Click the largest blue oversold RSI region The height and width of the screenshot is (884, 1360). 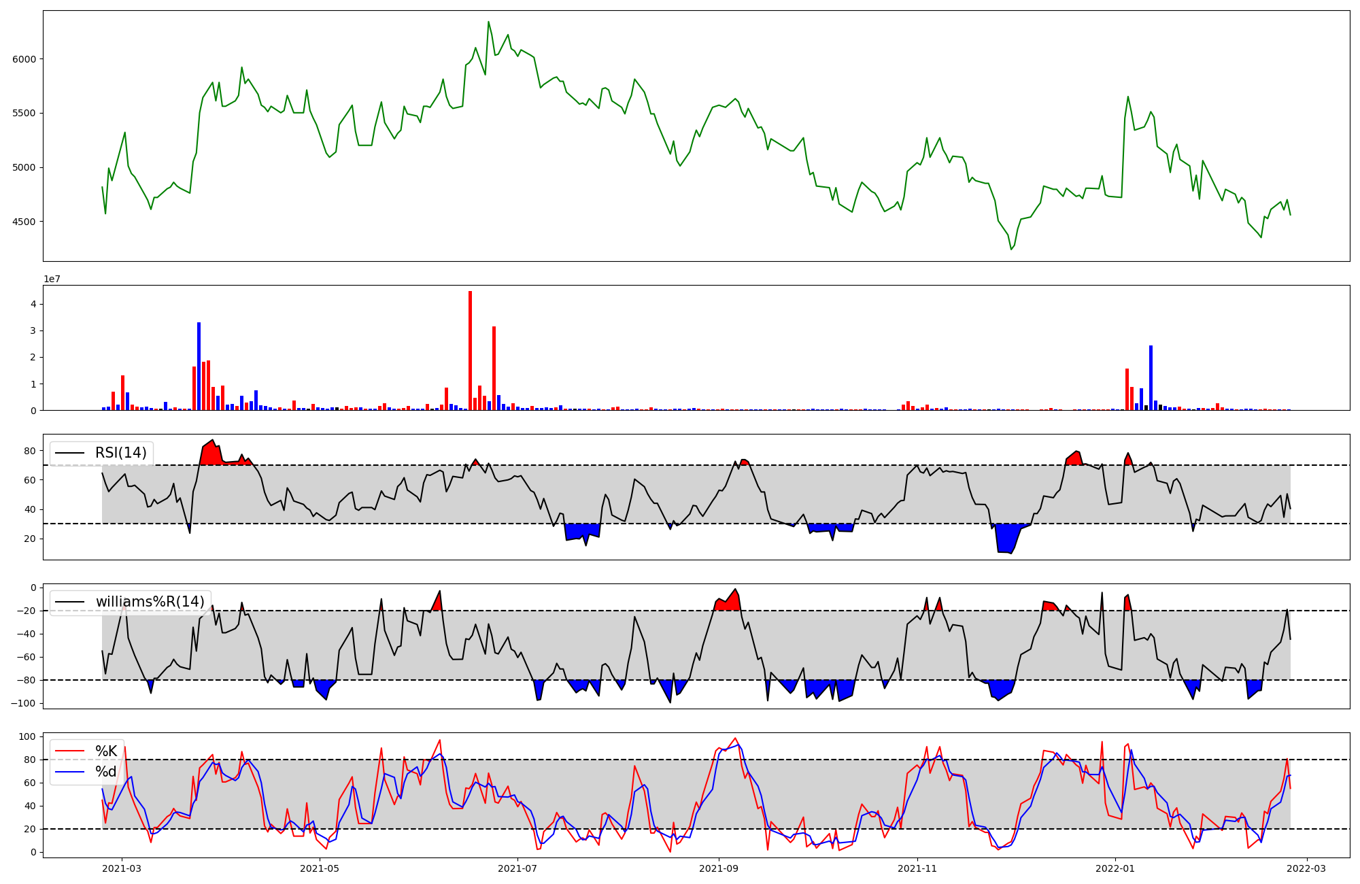point(1006,537)
